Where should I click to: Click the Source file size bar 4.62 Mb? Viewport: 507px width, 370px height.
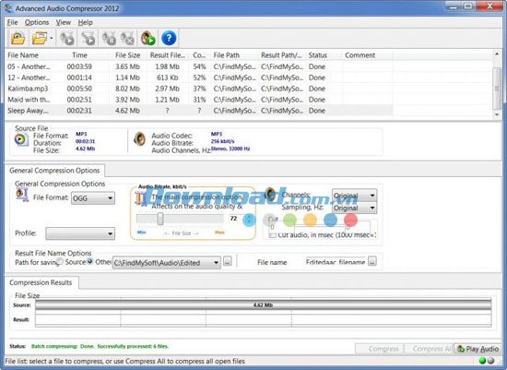click(263, 304)
